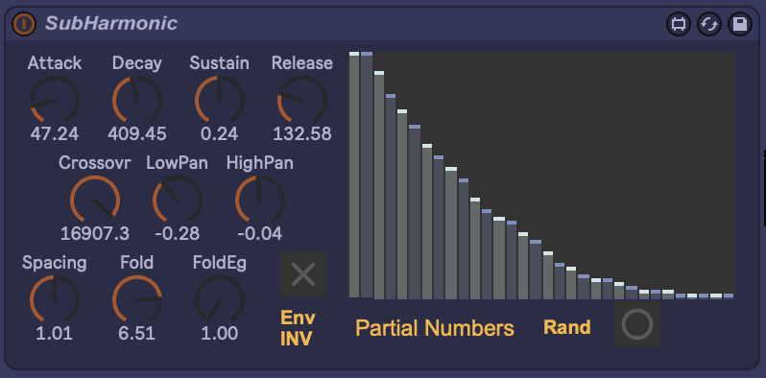Toggle the SubHarmonic device power button
The image size is (766, 378).
24,24
